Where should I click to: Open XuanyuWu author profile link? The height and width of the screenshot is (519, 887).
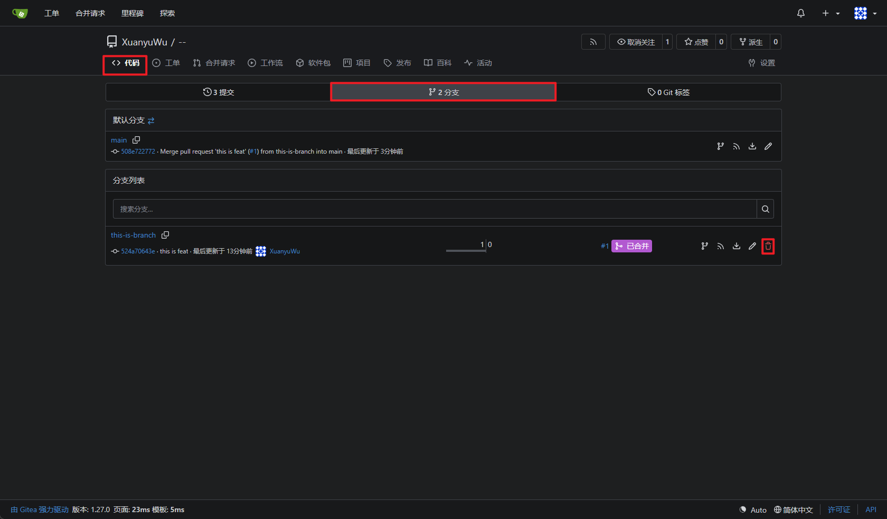point(285,251)
